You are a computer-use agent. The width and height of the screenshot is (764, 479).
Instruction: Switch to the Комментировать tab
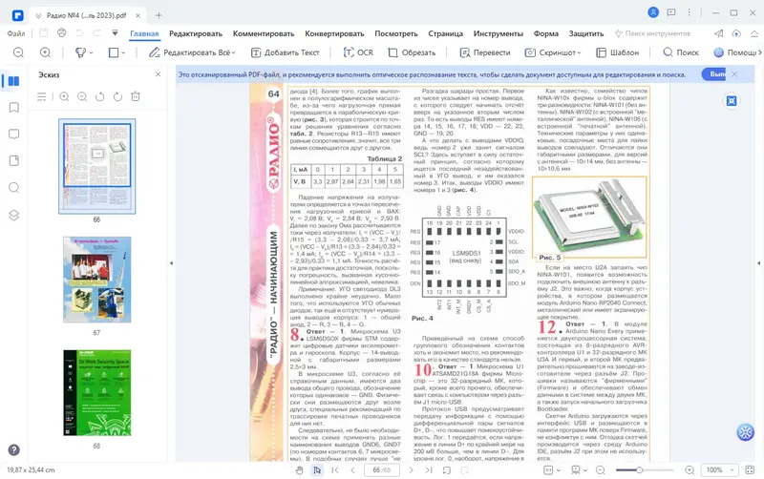point(264,33)
